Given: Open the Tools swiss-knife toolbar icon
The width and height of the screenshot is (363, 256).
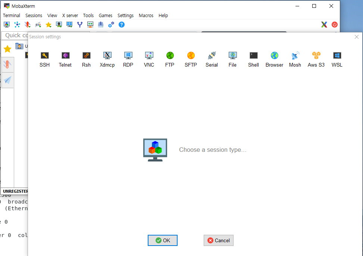Looking at the screenshot, I should [28, 25].
